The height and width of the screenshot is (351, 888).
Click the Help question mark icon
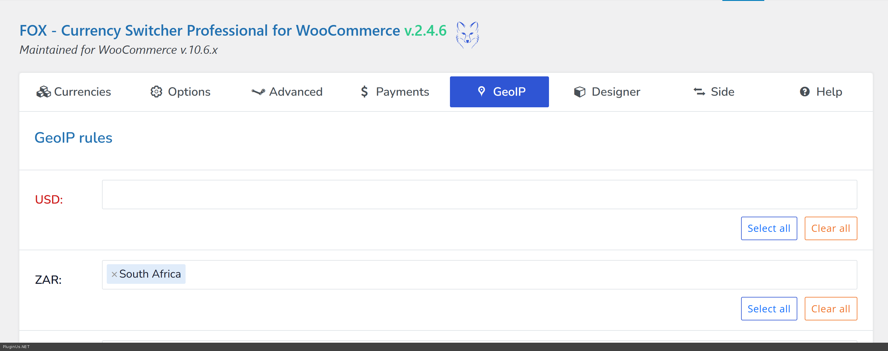(804, 92)
